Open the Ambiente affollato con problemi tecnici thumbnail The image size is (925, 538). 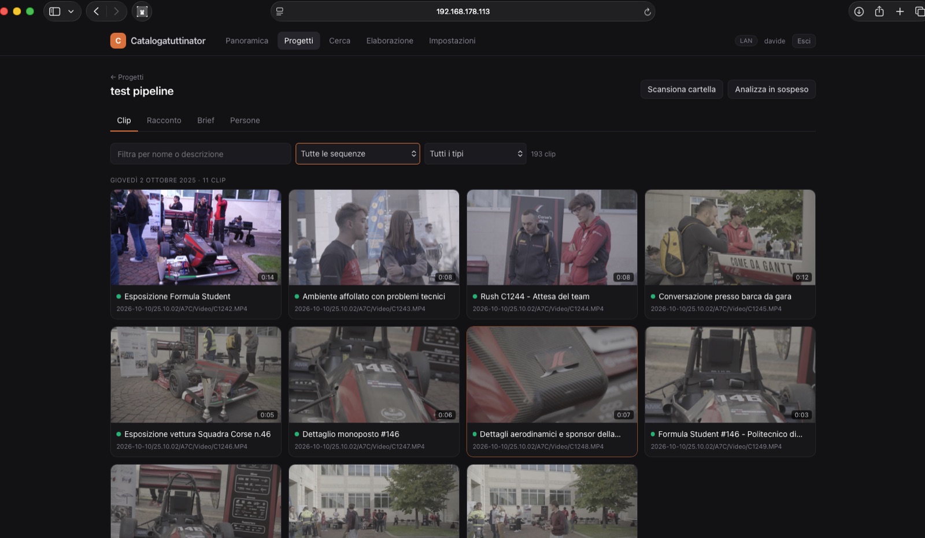(374, 237)
